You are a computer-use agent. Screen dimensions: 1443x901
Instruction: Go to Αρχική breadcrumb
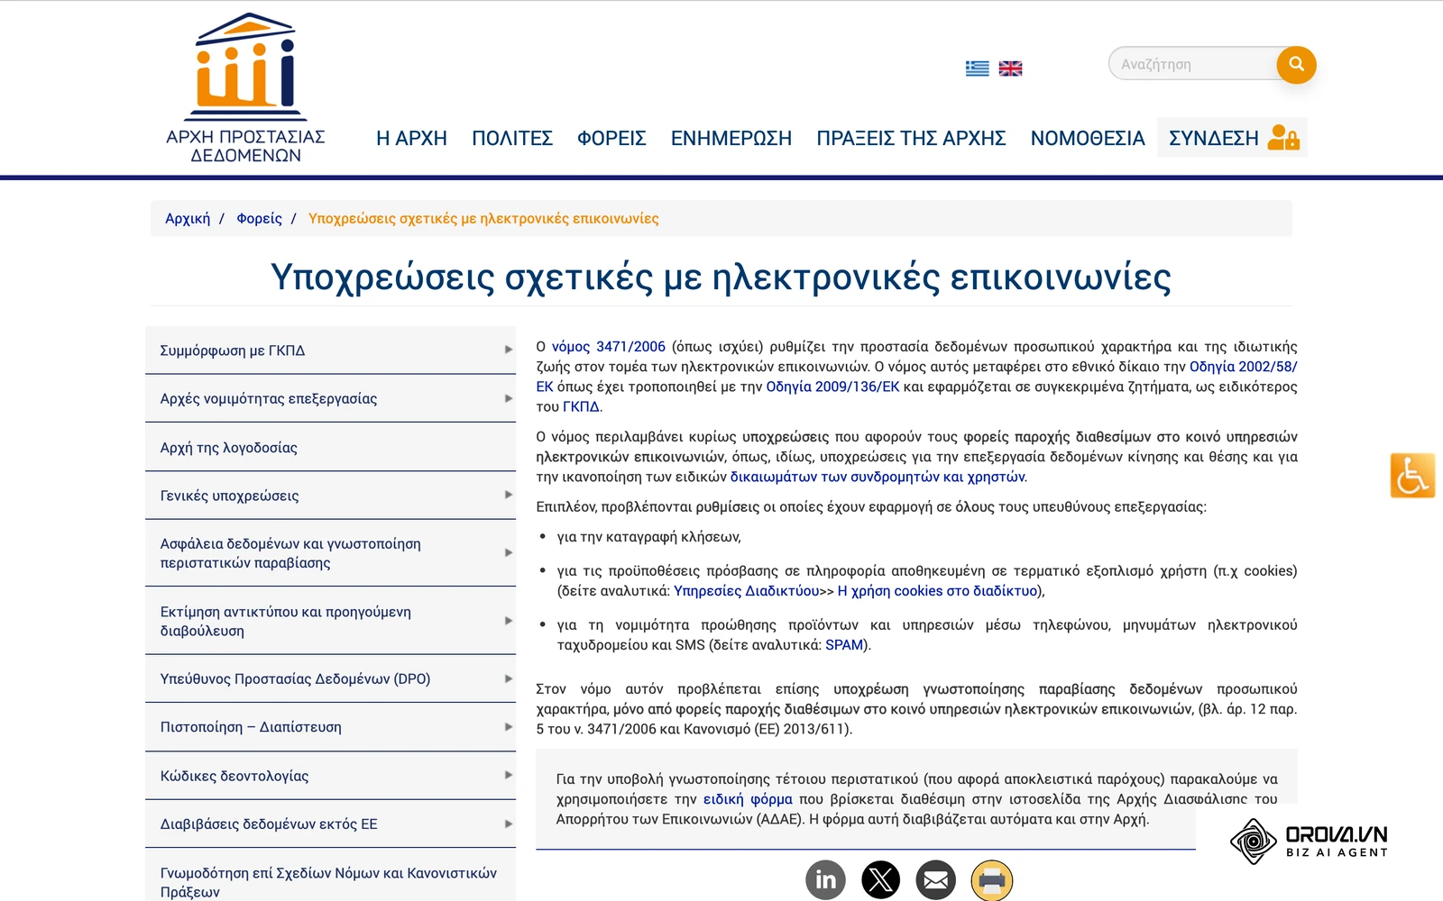[188, 218]
